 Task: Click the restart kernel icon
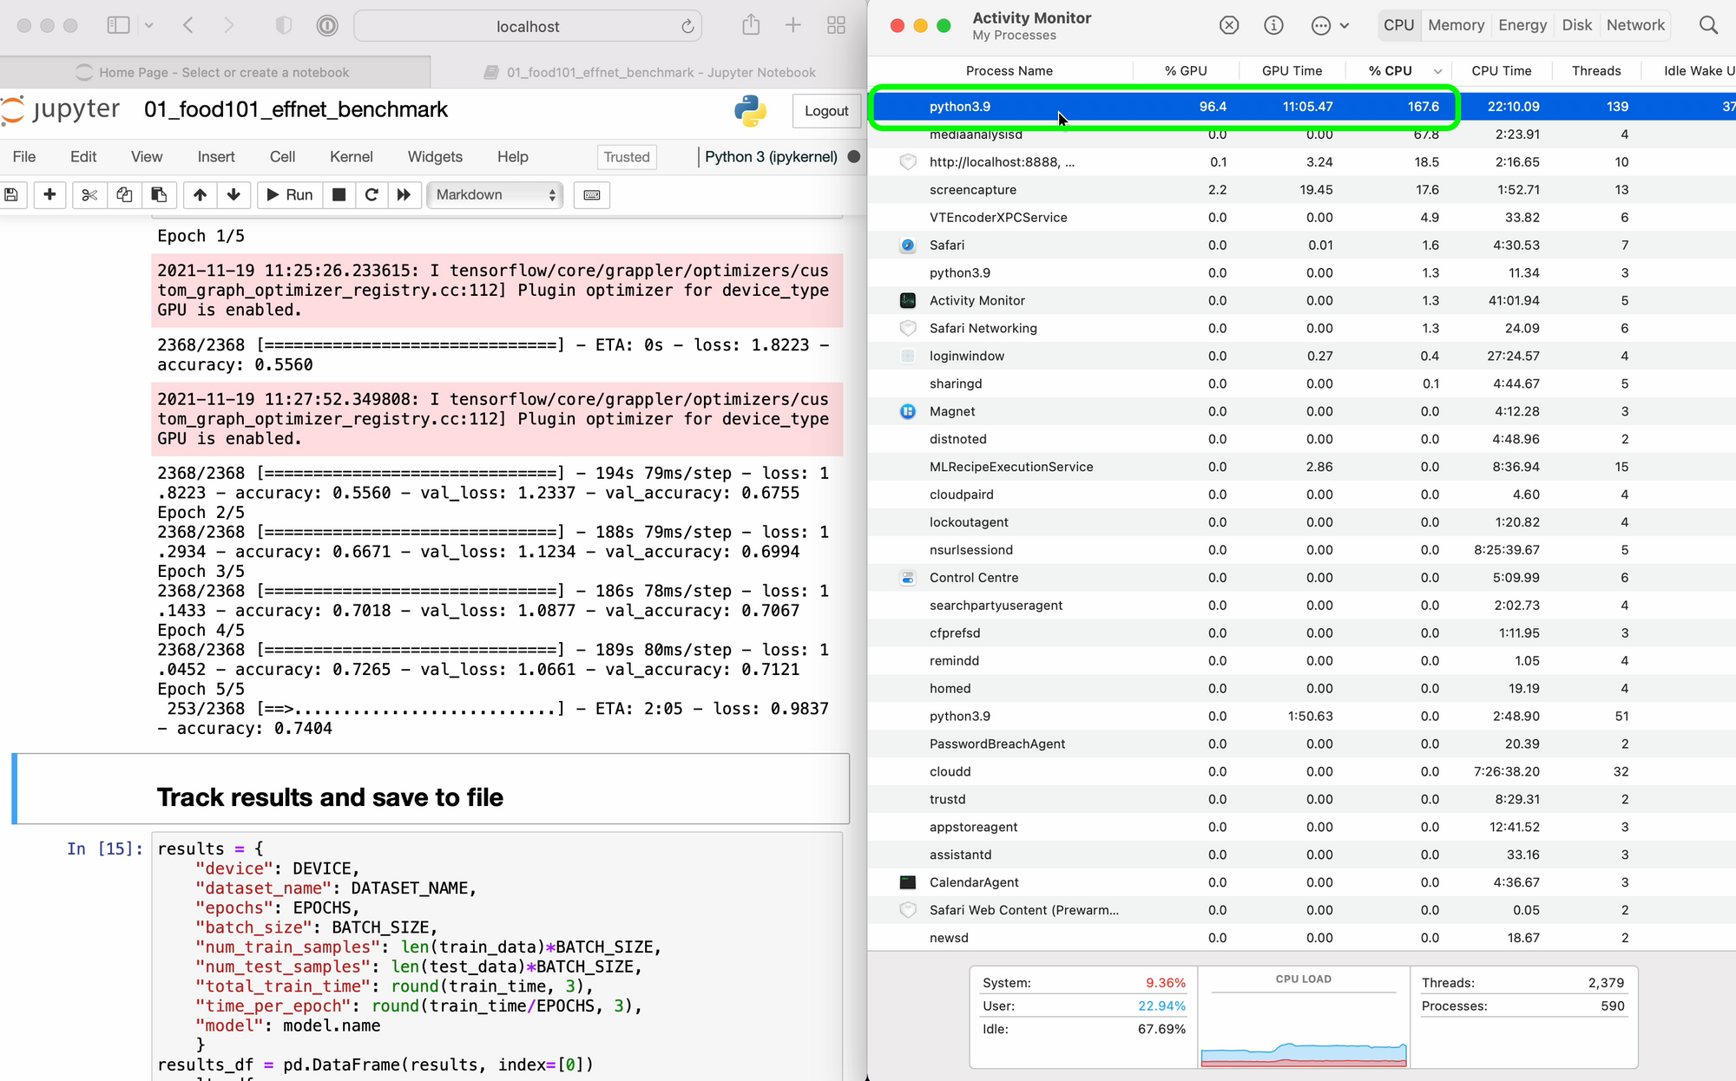pos(372,194)
